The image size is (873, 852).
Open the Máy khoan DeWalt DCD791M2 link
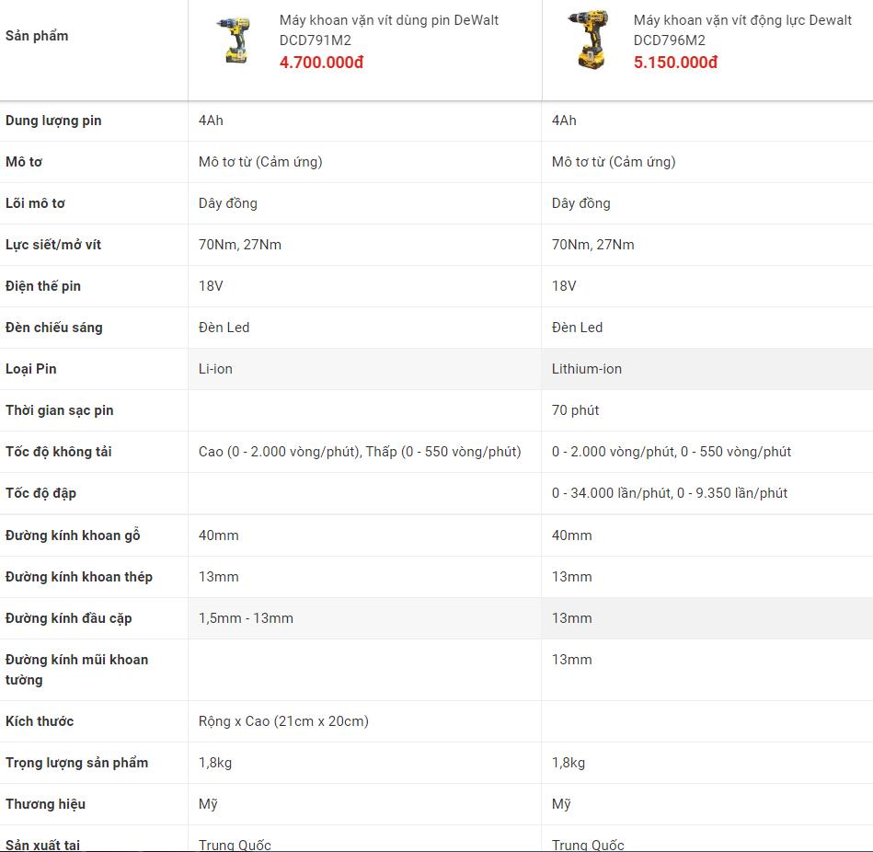point(388,29)
